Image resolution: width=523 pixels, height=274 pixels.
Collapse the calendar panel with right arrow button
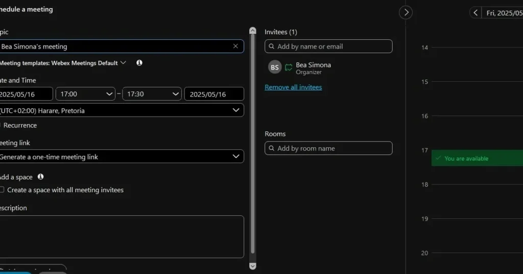coord(406,13)
